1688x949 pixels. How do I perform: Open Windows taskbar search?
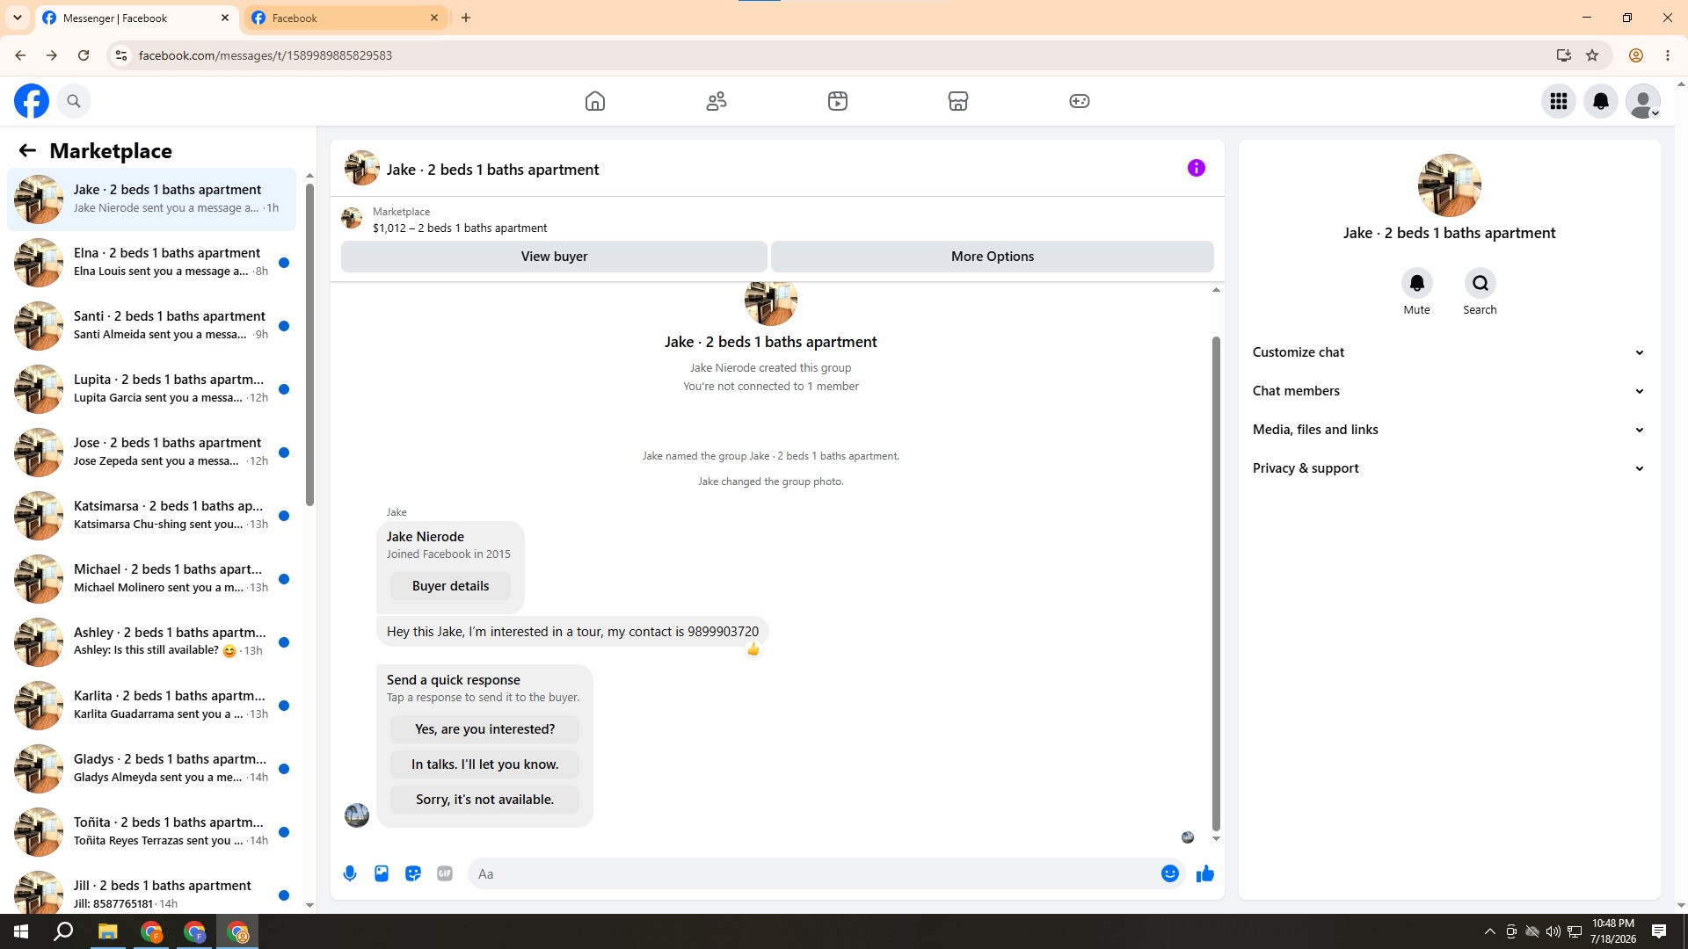pos(63,931)
